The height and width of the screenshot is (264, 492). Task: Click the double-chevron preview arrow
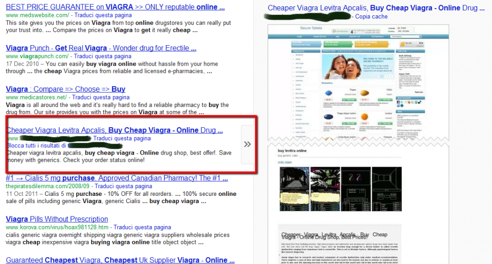247,144
